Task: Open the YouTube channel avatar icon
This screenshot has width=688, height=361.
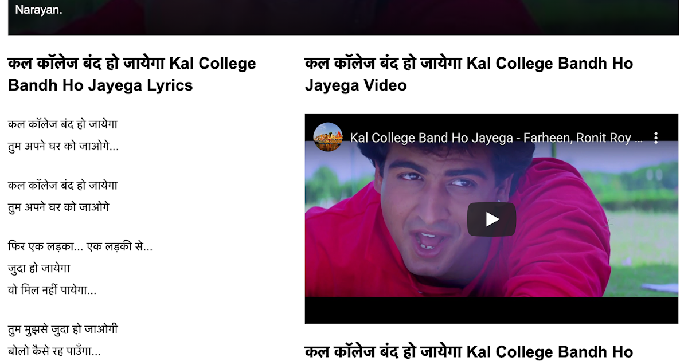Action: pyautogui.click(x=328, y=138)
